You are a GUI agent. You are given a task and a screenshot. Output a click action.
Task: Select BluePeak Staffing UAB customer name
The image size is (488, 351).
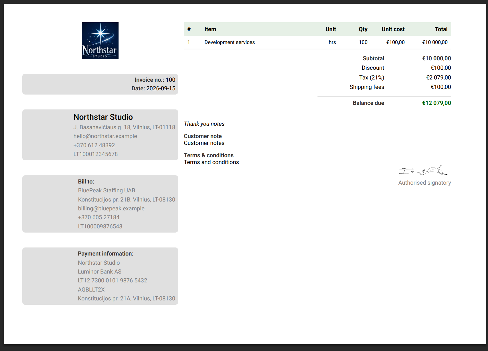coord(106,190)
